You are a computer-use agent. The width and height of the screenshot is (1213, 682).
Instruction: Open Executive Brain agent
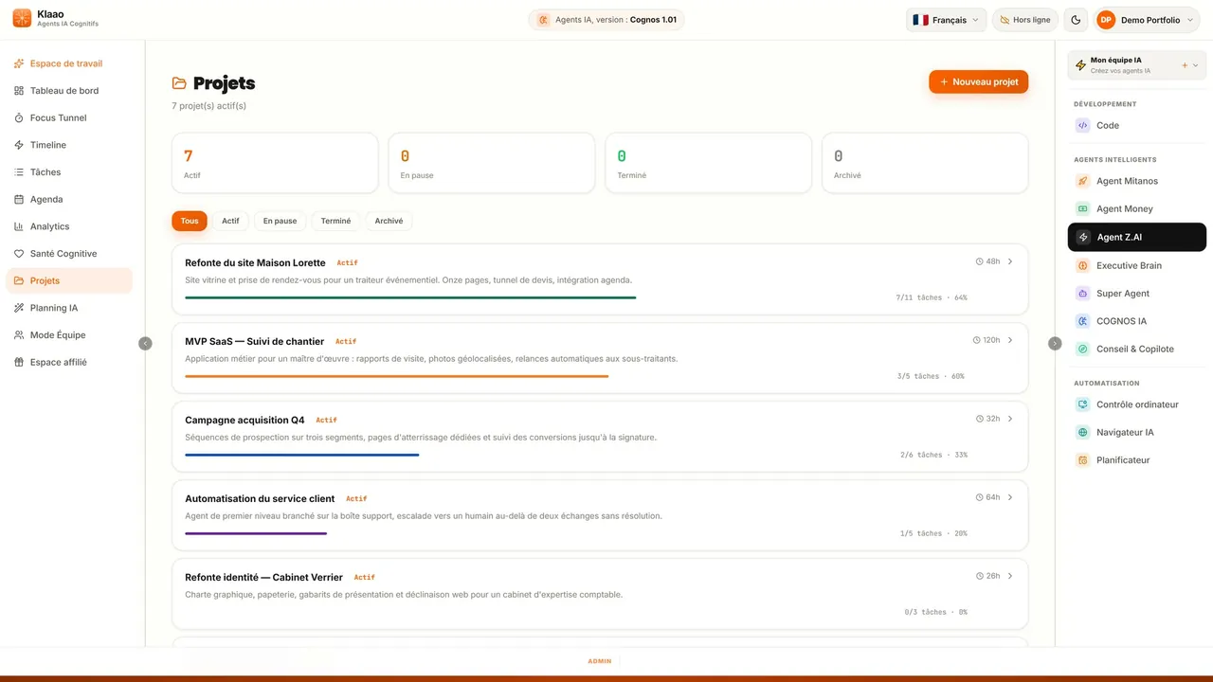1136,265
